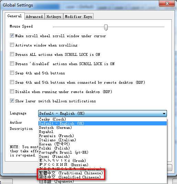
Task: Select Korean language option
Action: 102,144
